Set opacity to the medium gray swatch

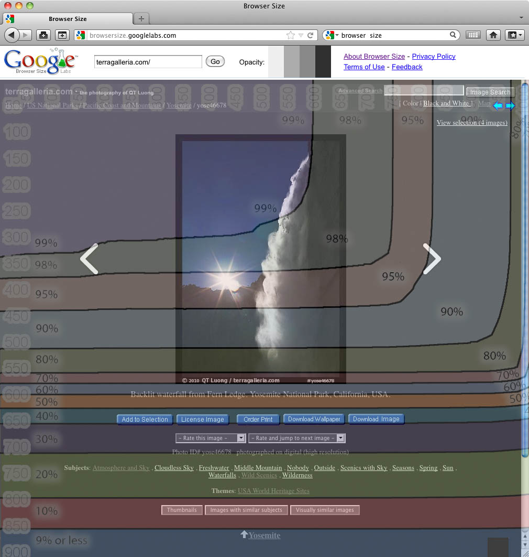tap(307, 62)
